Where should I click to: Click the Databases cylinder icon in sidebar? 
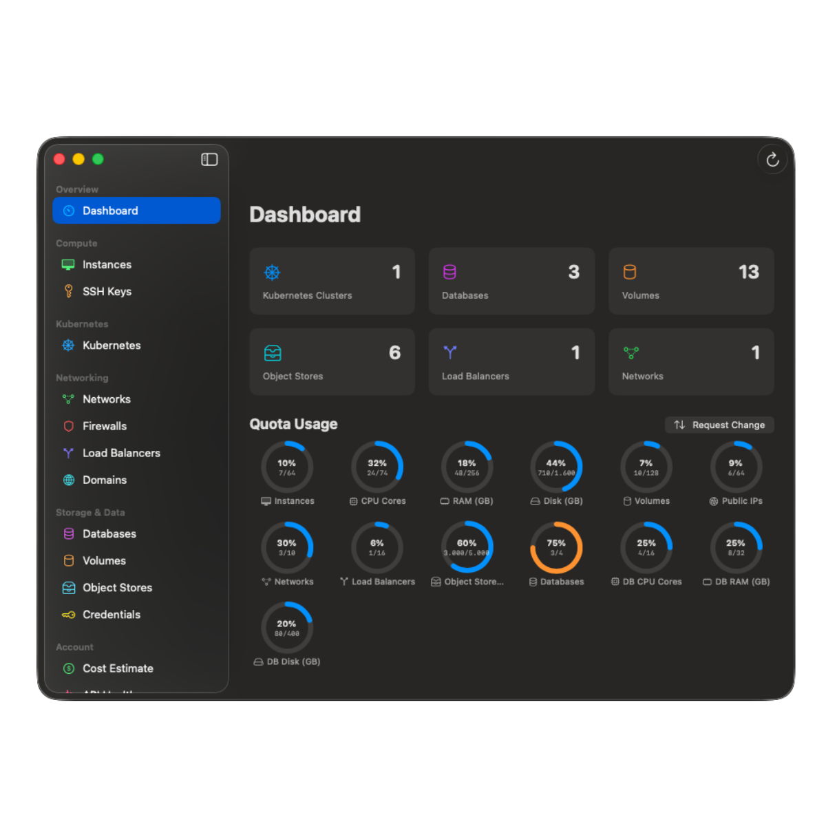68,534
